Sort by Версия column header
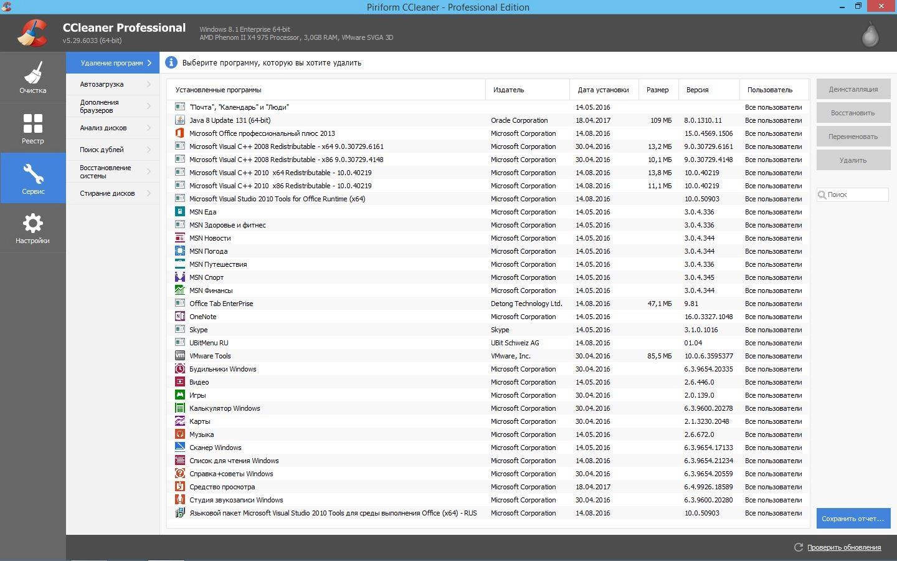Image resolution: width=897 pixels, height=561 pixels. point(709,90)
